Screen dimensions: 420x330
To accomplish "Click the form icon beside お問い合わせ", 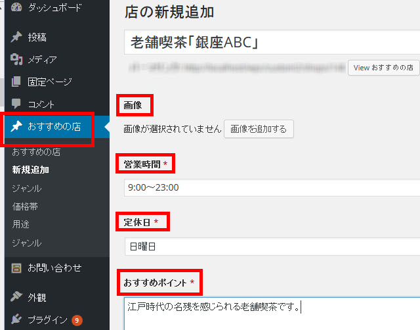I will coord(16,268).
